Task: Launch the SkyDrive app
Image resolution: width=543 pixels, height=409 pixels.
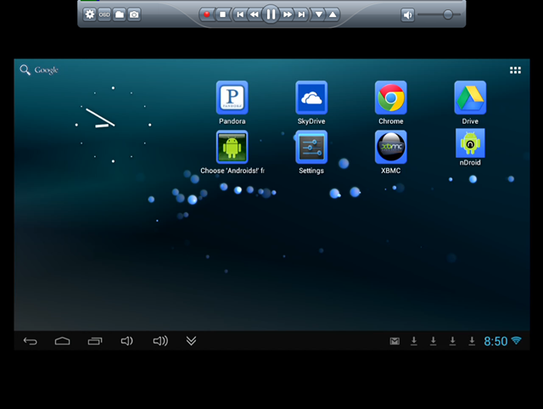Action: click(x=311, y=103)
